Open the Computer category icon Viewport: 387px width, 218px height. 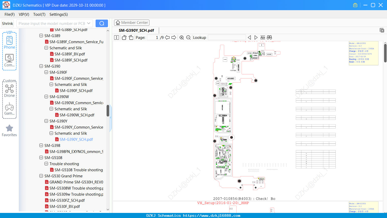pyautogui.click(x=9, y=60)
